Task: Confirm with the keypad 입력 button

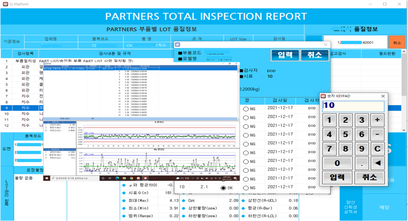Action: coord(337,177)
